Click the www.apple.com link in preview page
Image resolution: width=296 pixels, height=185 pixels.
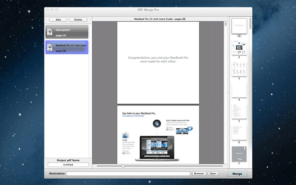(133, 116)
